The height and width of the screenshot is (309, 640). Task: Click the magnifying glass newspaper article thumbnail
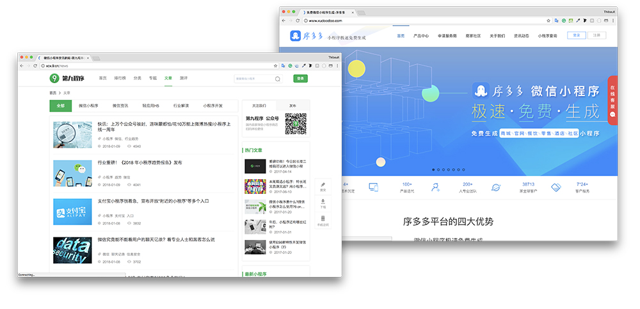[72, 135]
